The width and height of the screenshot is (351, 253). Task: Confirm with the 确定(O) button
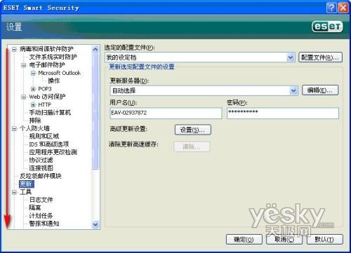(244, 240)
